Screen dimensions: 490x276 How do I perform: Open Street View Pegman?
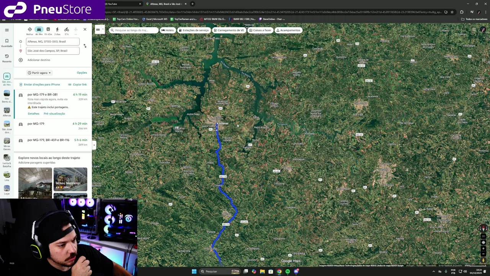[x=483, y=260]
